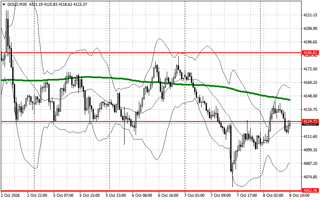Click the 6 Oct 08:00 time label
This screenshot has width=320, height=200.
coord(142,196)
